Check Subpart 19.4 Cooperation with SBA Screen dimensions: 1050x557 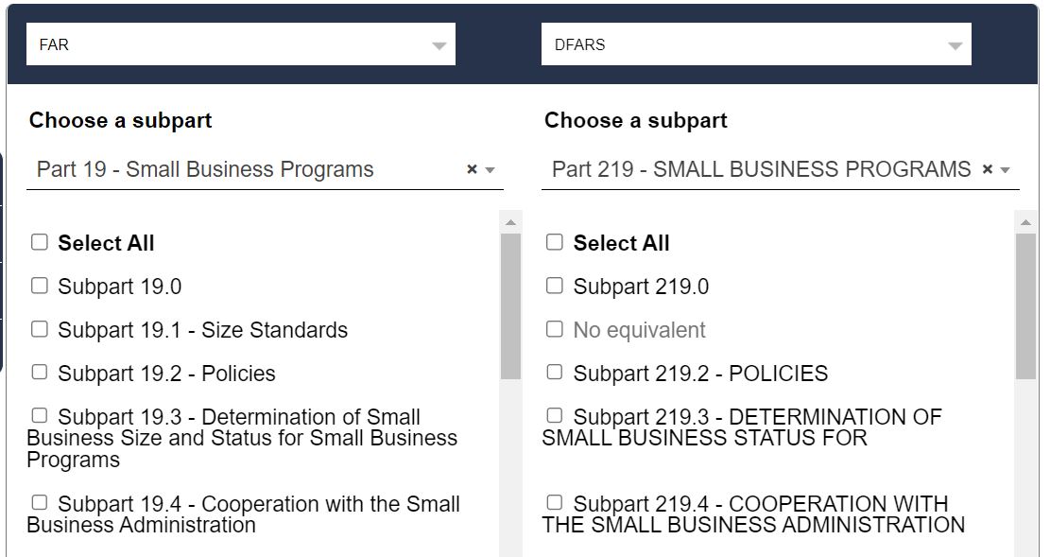point(40,503)
